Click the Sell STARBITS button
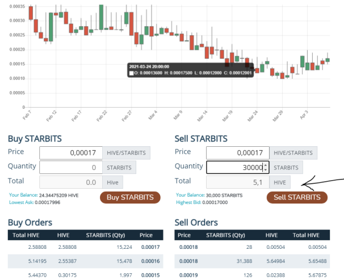The width and height of the screenshot is (344, 280). tap(297, 197)
